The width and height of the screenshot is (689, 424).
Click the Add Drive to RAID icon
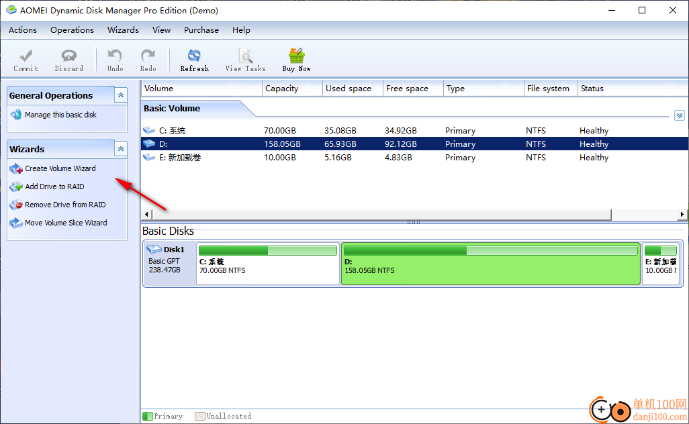[x=16, y=187]
